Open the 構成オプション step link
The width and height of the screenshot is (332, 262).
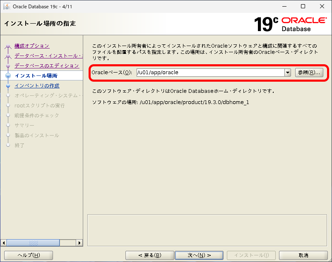[x=32, y=46]
